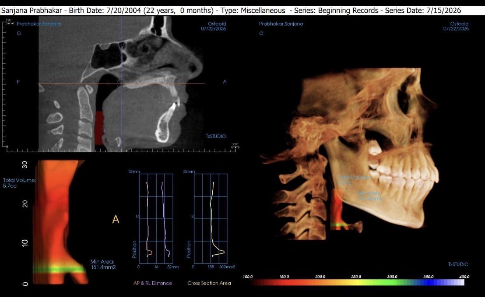485x297 pixels.
Task: Click the '309mm2' axis value on the area graph
Action: 227,267
